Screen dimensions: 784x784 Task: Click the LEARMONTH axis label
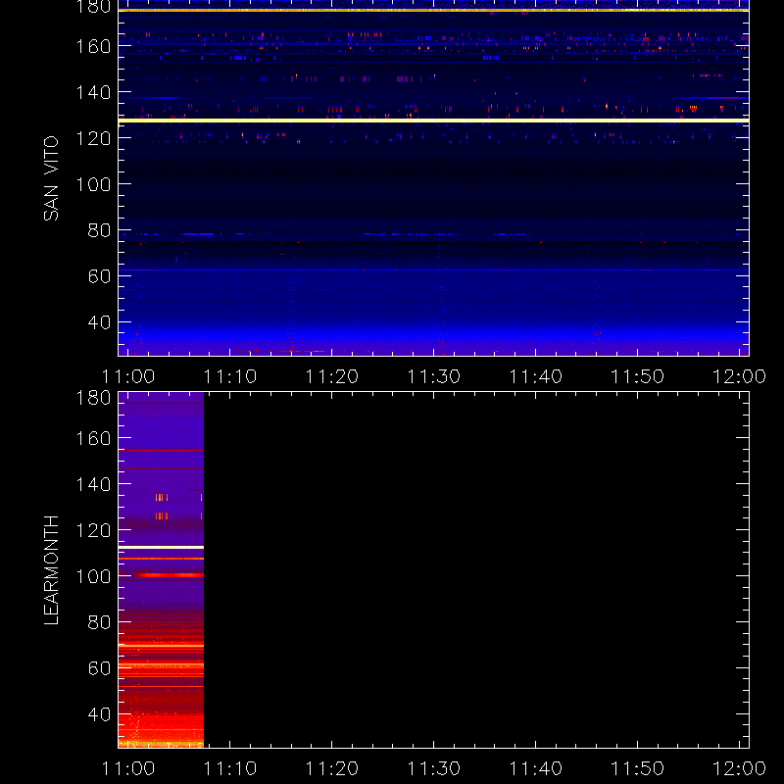click(51, 570)
